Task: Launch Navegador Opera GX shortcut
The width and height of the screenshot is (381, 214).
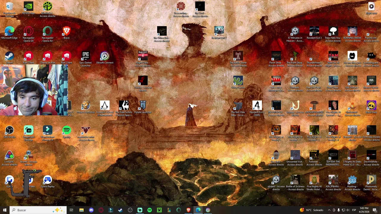Action: tap(28, 34)
